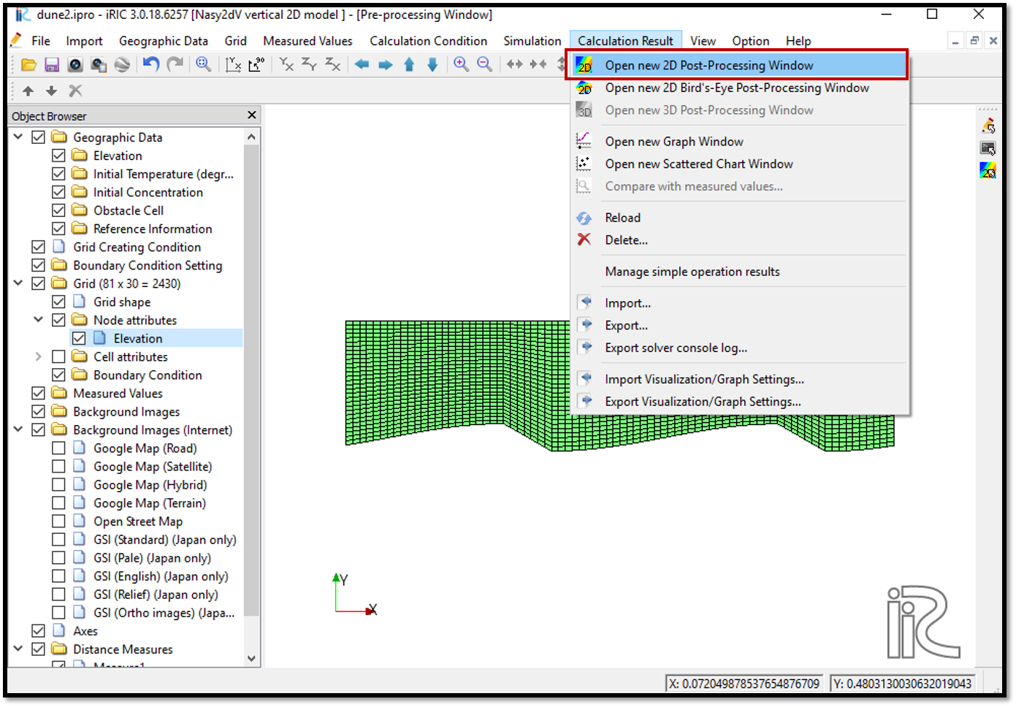Image resolution: width=1016 pixels, height=707 pixels.
Task: Click the blue move down arrow
Action: 432,64
